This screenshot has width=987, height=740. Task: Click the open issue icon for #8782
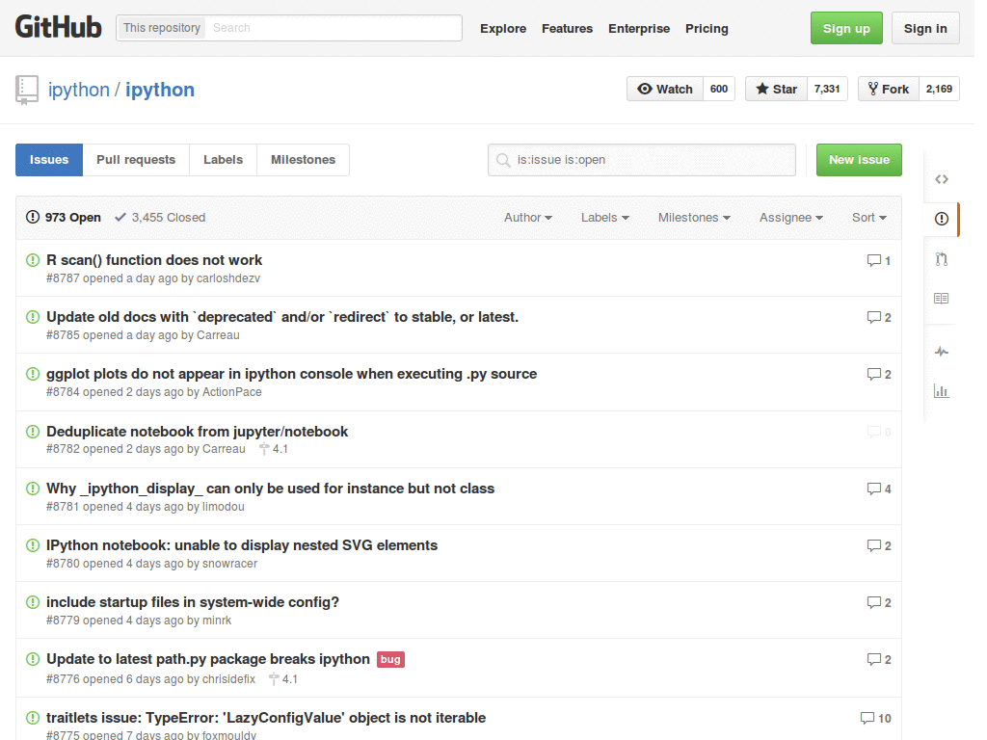[33, 431]
